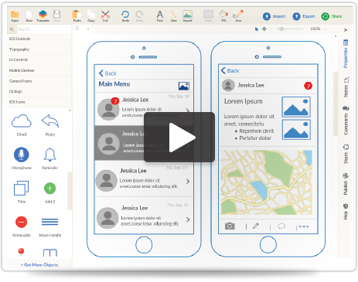Image resolution: width=358 pixels, height=282 pixels.
Task: Expand the iOS Icons category
Action: tap(39, 102)
